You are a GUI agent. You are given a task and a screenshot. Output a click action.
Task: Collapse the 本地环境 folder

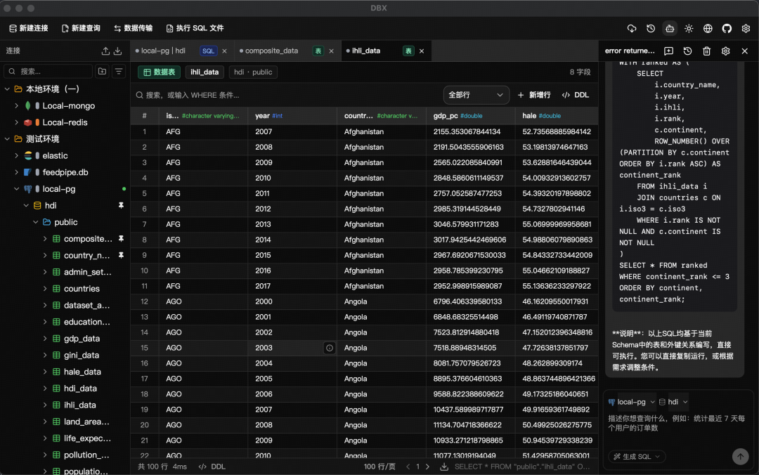pyautogui.click(x=7, y=89)
